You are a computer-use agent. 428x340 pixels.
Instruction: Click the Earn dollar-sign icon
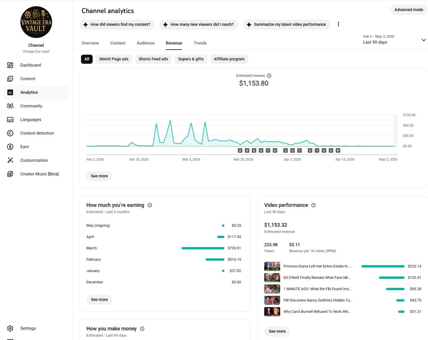[x=10, y=147]
